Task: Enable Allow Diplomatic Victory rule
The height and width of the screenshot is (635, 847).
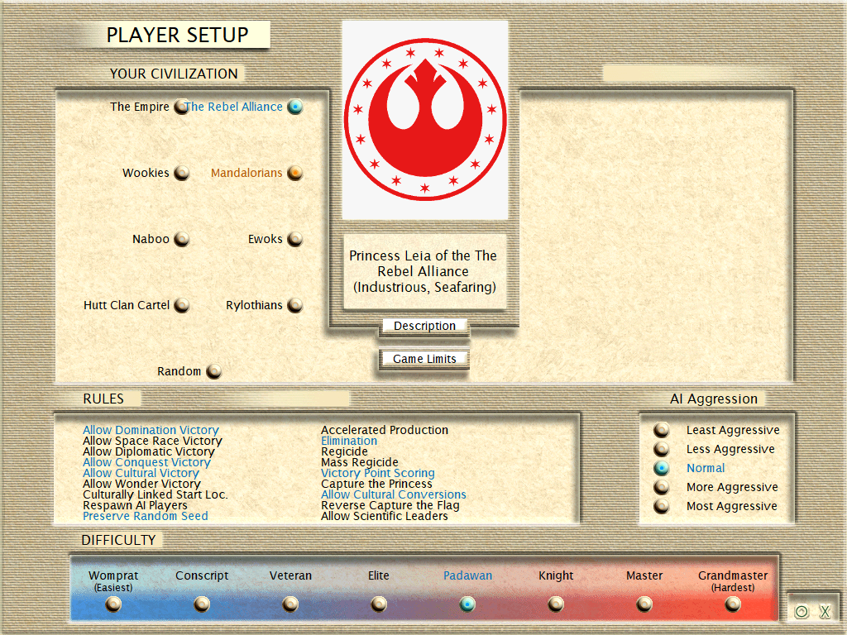Action: pos(149,451)
